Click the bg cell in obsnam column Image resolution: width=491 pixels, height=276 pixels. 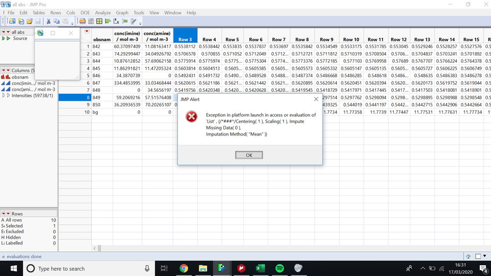[102, 112]
